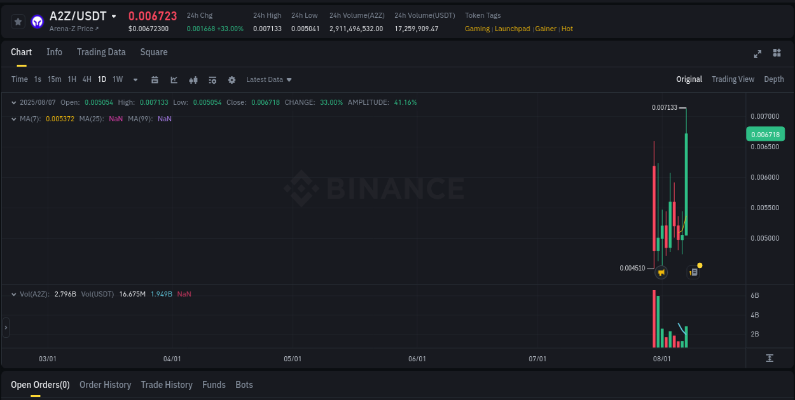This screenshot has width=795, height=400.
Task: Open the Order History tab
Action: [105, 385]
